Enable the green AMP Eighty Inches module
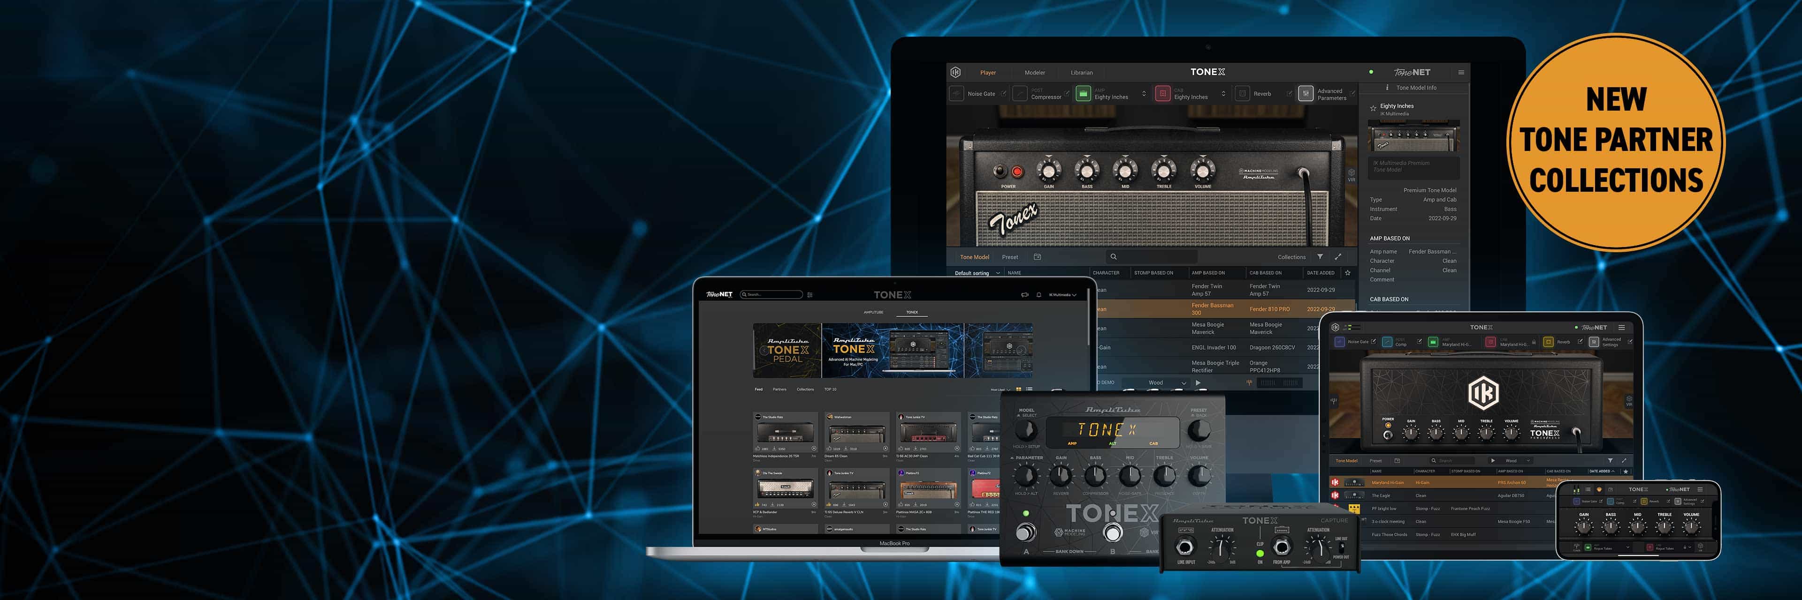The height and width of the screenshot is (600, 1802). [x=1083, y=94]
